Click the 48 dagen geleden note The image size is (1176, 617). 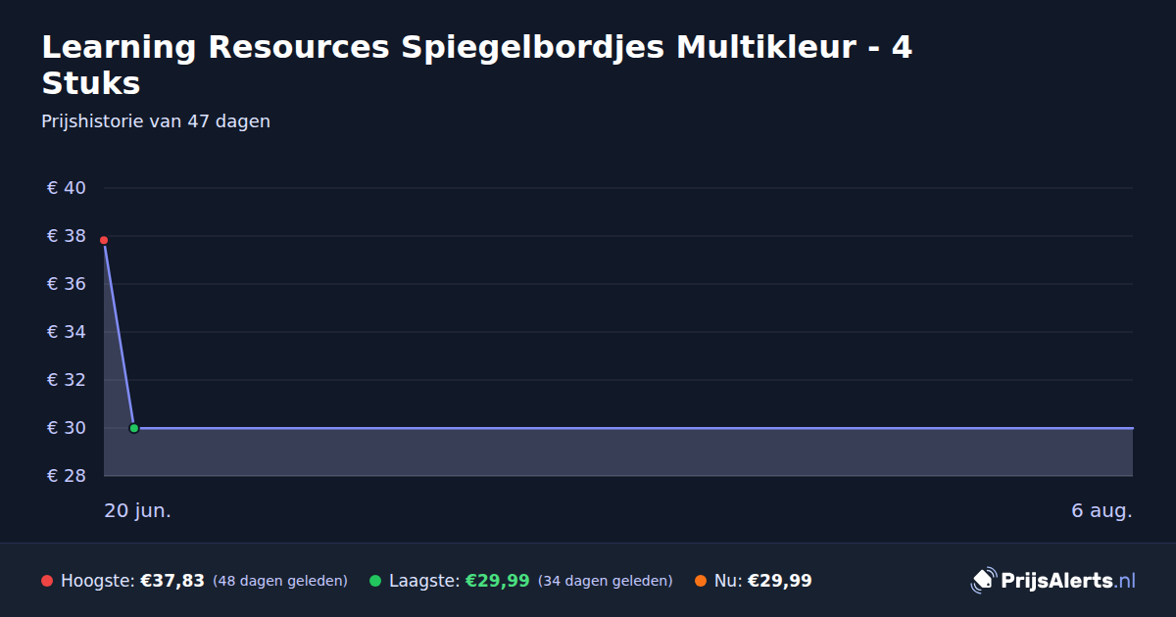[x=280, y=581]
